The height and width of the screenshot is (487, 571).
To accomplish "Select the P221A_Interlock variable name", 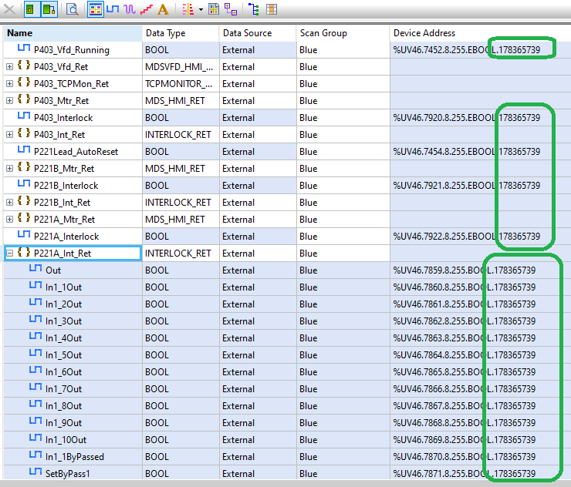I will point(66,237).
